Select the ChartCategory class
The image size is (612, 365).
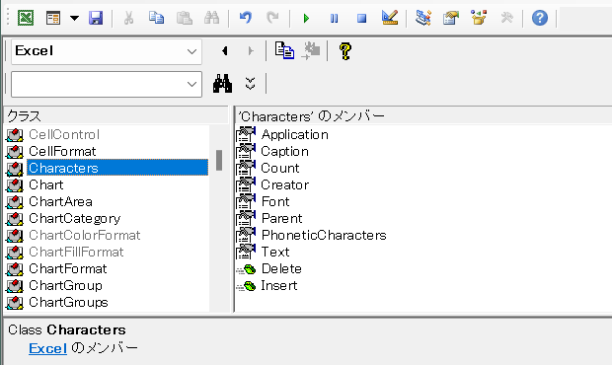point(75,218)
